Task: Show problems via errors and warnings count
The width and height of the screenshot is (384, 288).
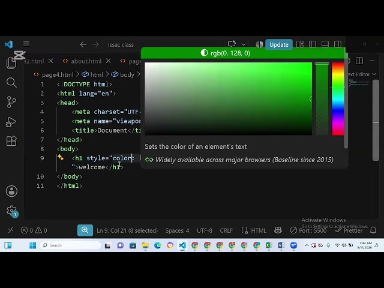Action: [x=34, y=230]
